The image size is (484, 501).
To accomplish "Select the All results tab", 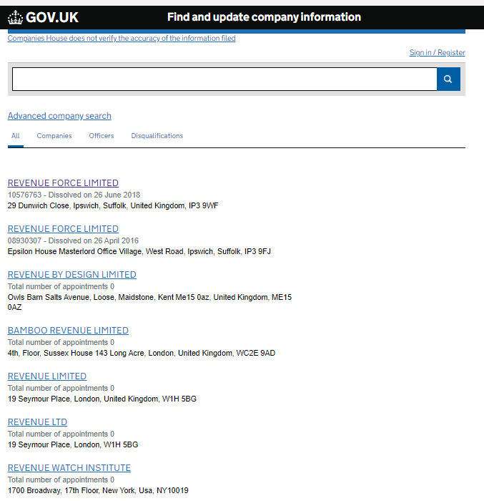I will tap(16, 136).
